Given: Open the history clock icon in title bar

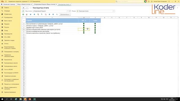Looking at the screenshot, I should click(x=149, y=1).
